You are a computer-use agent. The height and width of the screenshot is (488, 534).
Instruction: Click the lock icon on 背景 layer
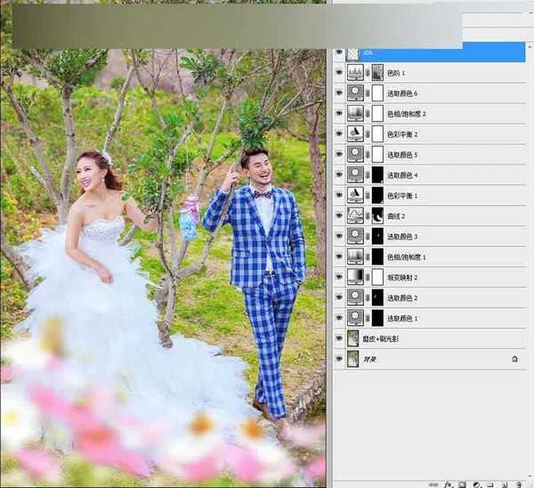point(514,359)
